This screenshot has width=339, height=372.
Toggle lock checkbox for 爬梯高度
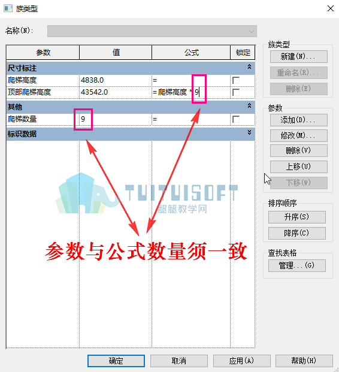click(236, 80)
